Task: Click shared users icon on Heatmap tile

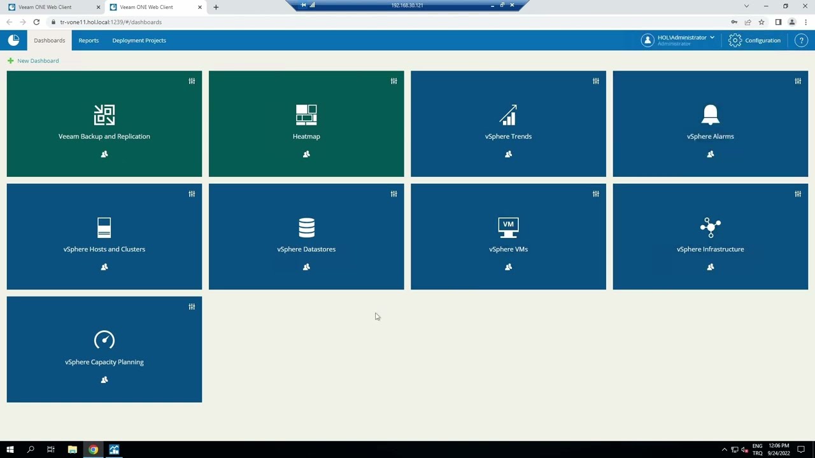Action: point(306,154)
